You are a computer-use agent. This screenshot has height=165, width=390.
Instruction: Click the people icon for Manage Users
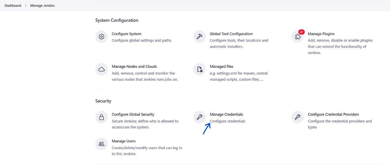(102, 144)
